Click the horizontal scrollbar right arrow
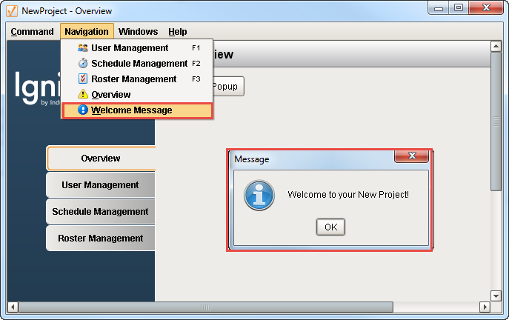This screenshot has width=509, height=320. (x=485, y=307)
